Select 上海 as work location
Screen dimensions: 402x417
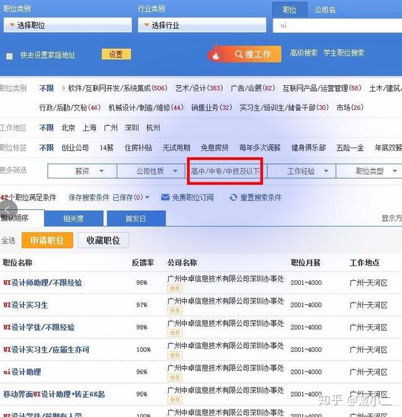pyautogui.click(x=90, y=127)
